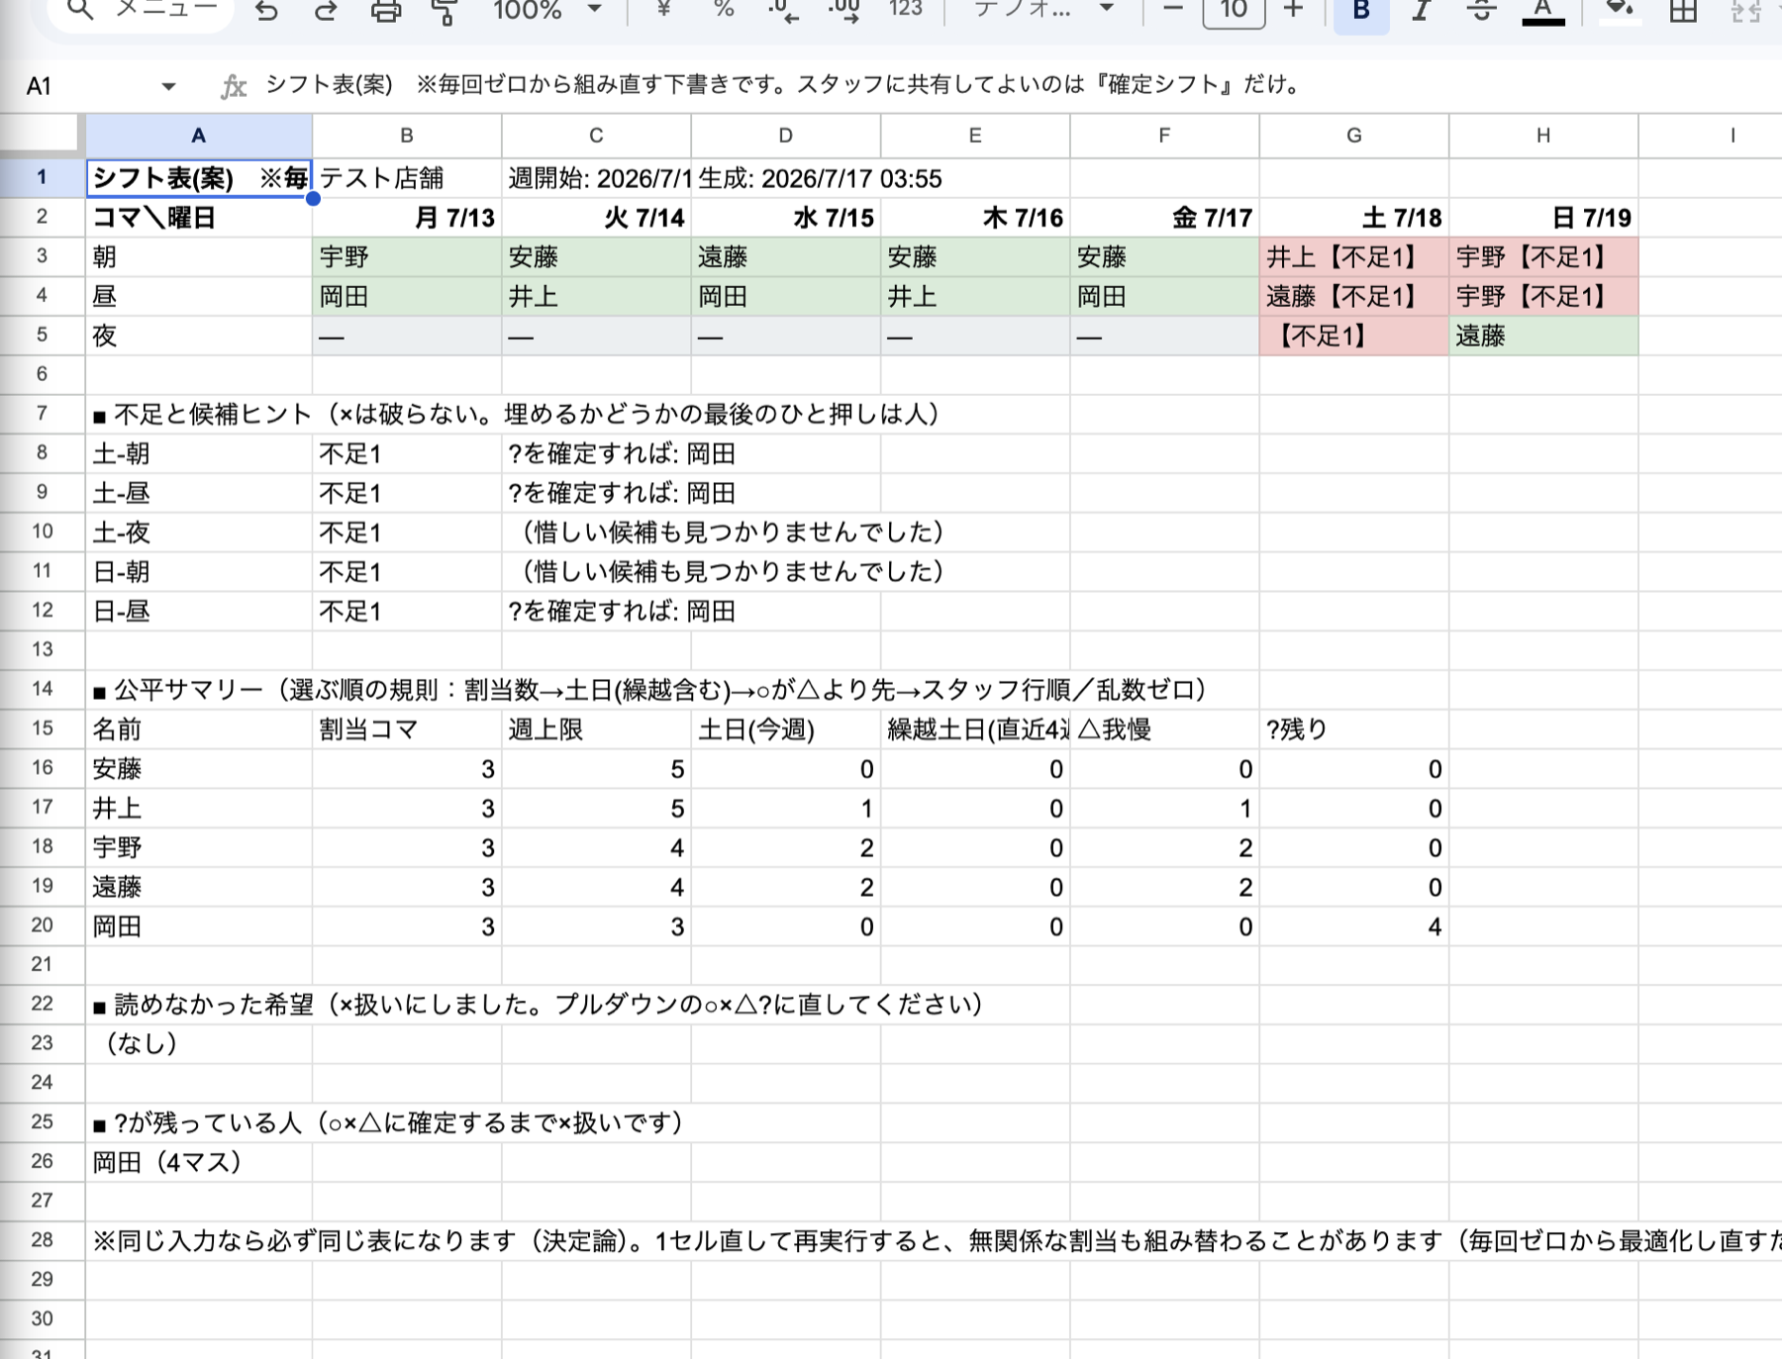The image size is (1782, 1359).
Task: Open the Borders tool
Action: coord(1683,11)
